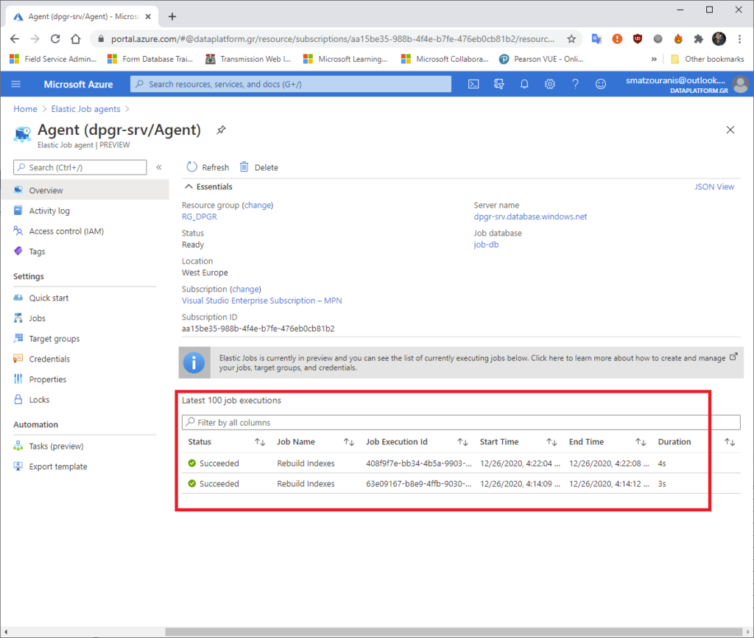This screenshot has width=754, height=638.
Task: Show more bookmarks chevron
Action: (x=654, y=59)
